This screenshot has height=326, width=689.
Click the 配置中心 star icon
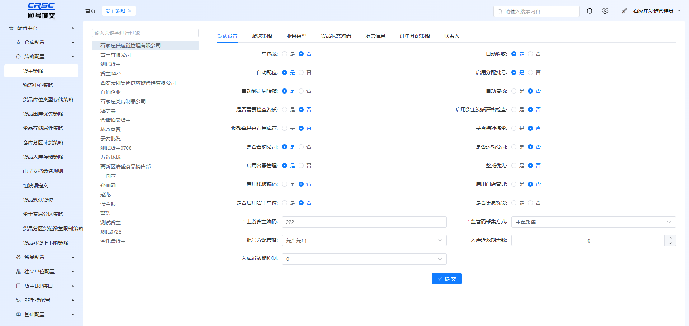11,28
